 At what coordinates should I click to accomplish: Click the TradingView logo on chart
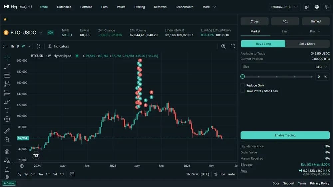click(x=36, y=155)
